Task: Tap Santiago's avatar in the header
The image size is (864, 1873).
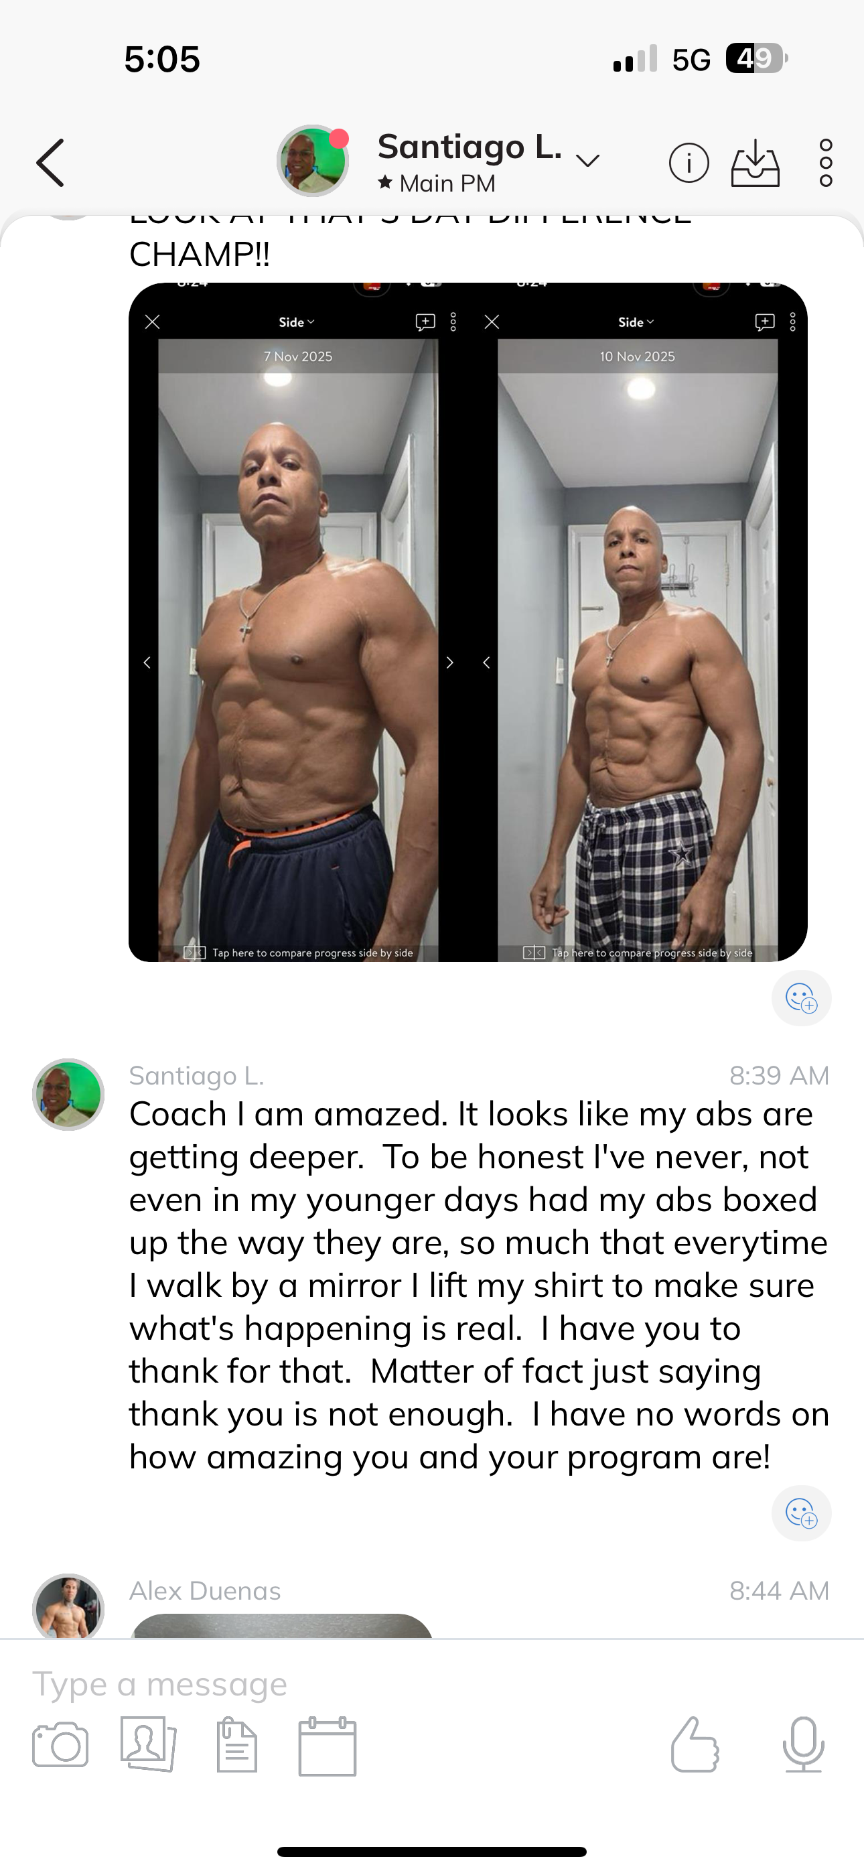Action: (x=313, y=161)
